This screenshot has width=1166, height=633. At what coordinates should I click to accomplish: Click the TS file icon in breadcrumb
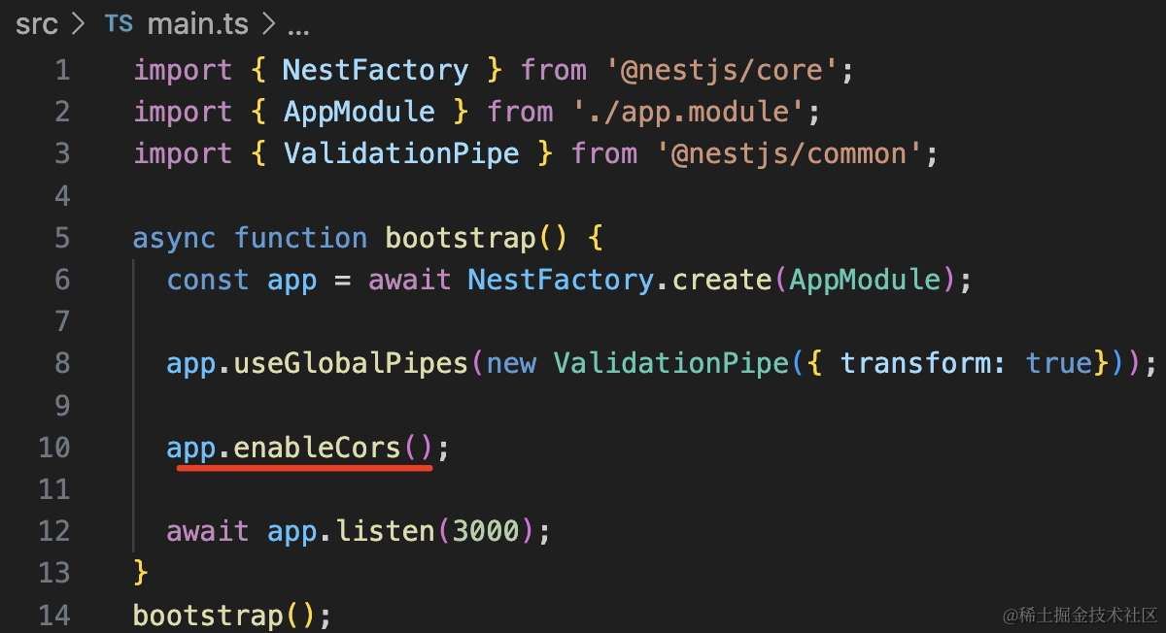coord(119,25)
